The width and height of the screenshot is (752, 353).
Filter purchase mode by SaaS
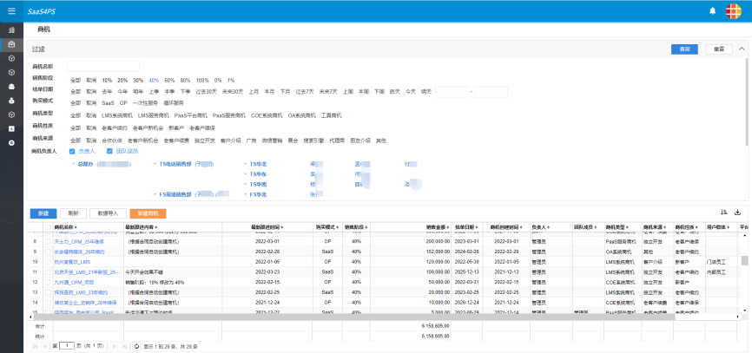[108, 103]
